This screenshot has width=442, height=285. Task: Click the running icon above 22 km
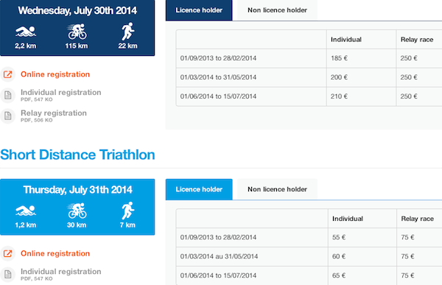(x=128, y=31)
